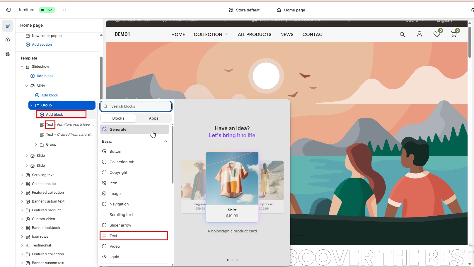Collapse the Slideshow section tree
This screenshot has height=267, width=474.
coord(22,67)
